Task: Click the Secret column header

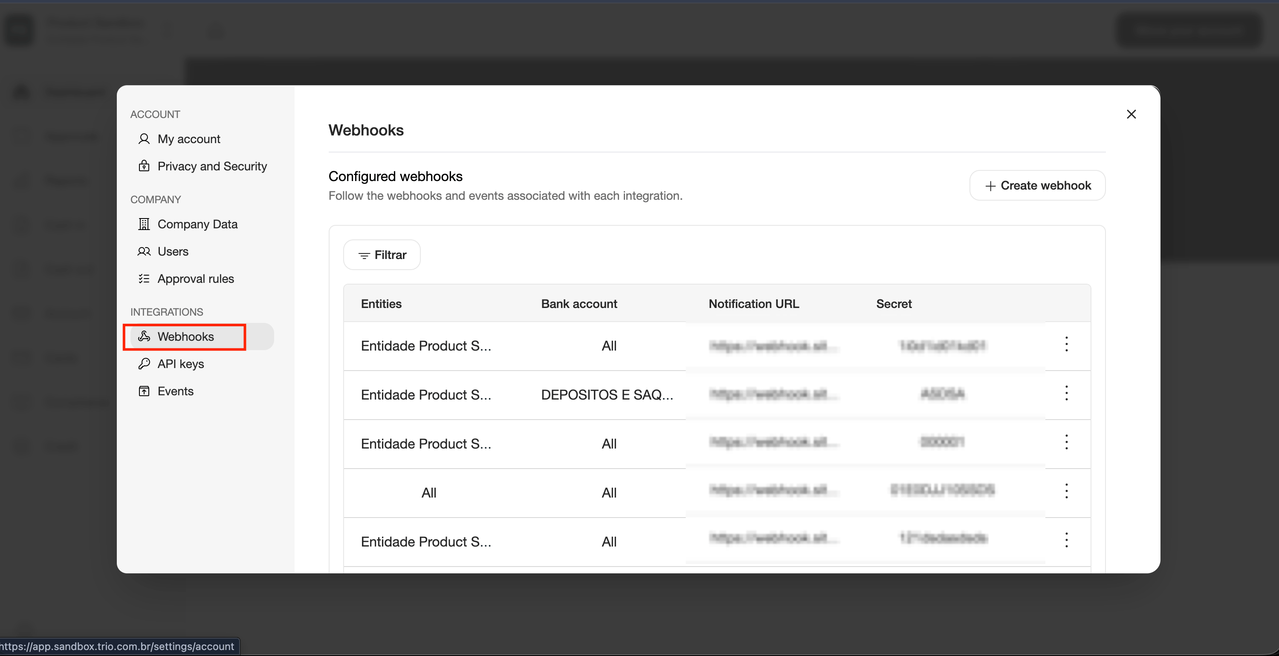Action: (894, 304)
